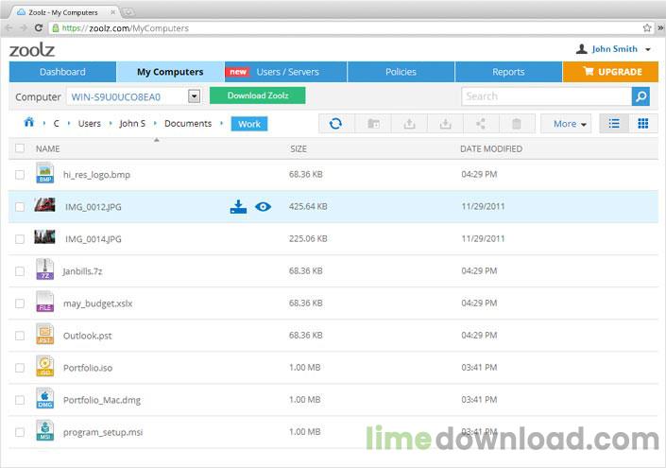Image resolution: width=666 pixels, height=468 pixels.
Task: Click the John Smith username link
Action: [x=615, y=49]
